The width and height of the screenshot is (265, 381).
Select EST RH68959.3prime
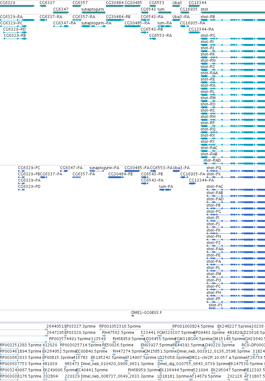point(144,370)
